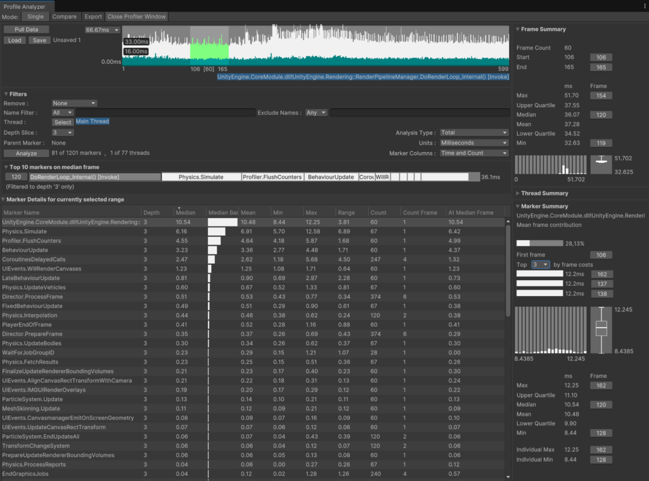This screenshot has width=649, height=481.
Task: Select the CoroutinesDelayedCalls table row
Action: tap(253, 260)
